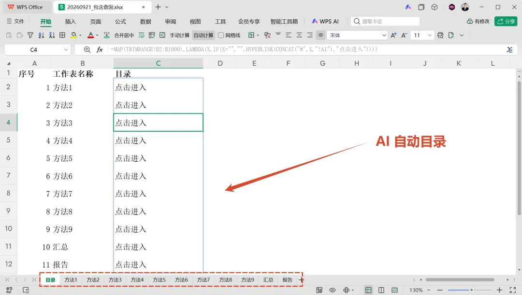Switch to the 汇总 sheet tab
522x295 pixels.
pos(268,280)
